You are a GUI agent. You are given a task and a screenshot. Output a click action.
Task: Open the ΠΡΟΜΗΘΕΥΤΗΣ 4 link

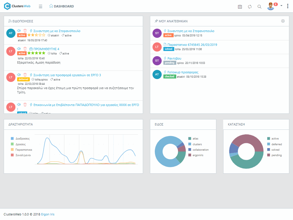[x=46, y=49]
